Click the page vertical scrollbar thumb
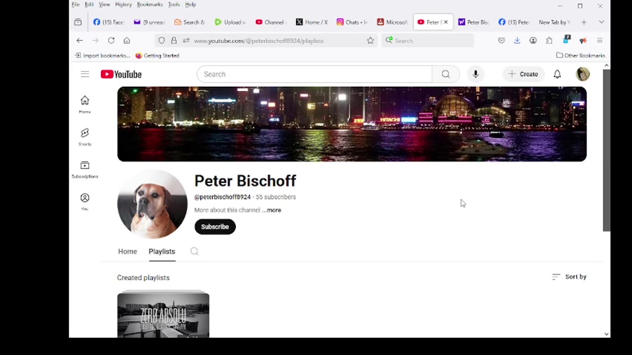 606,150
